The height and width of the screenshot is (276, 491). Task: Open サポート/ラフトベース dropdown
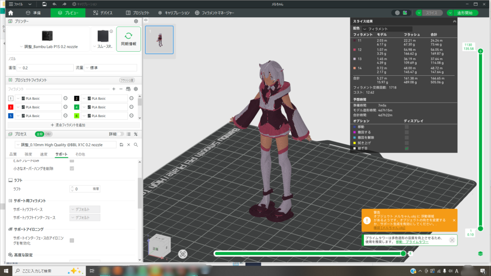pos(85,209)
